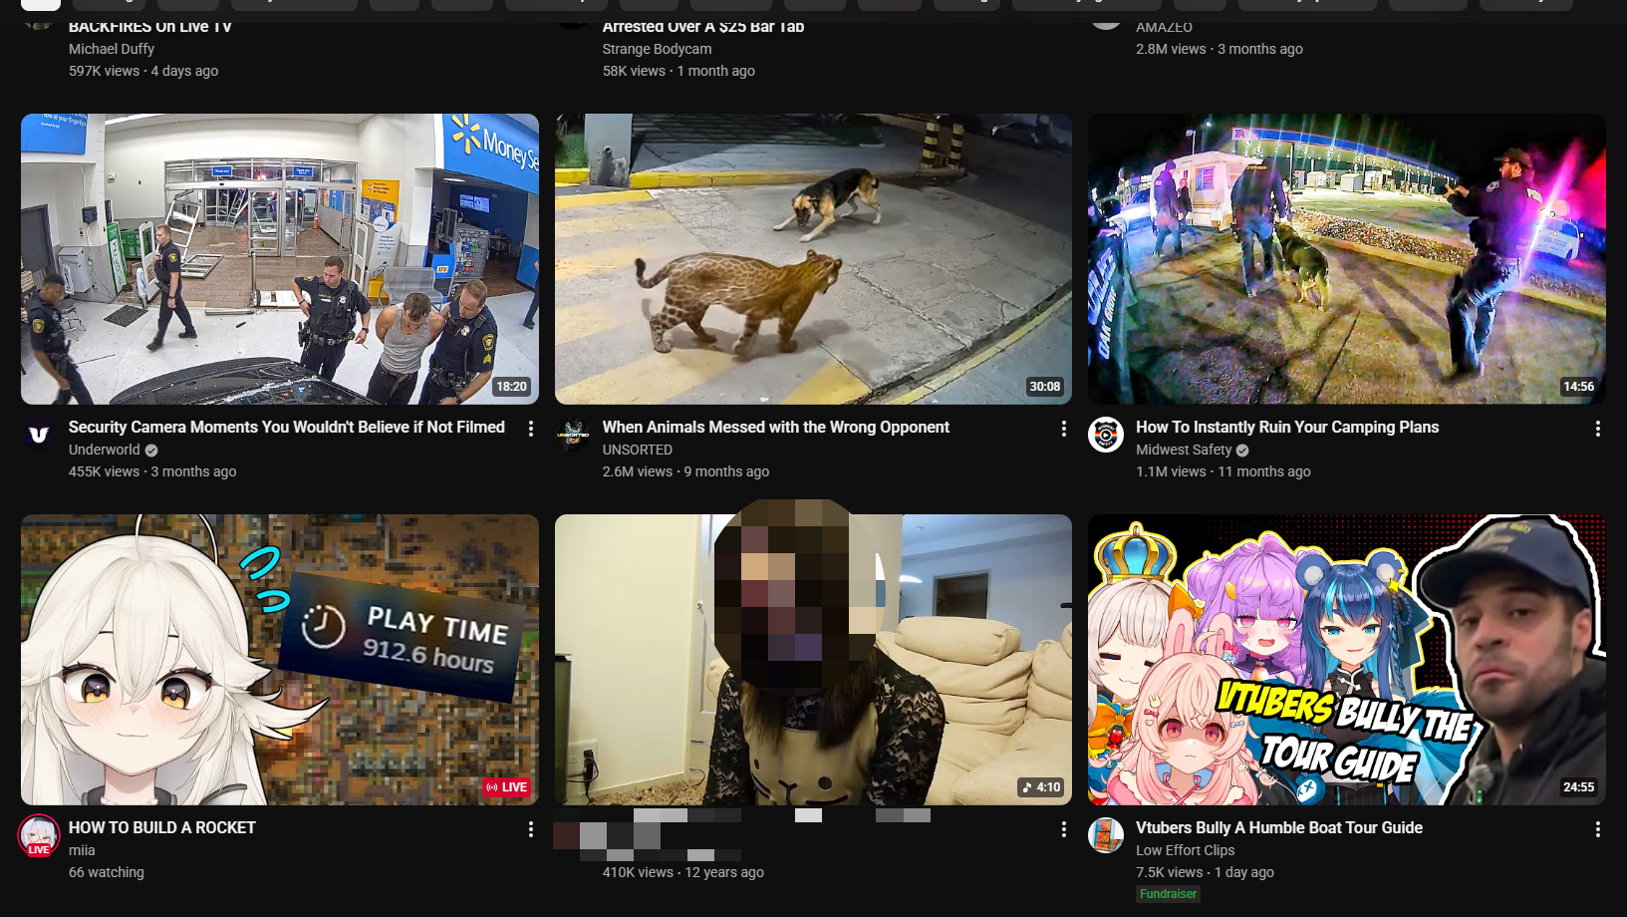Open title 'Security Camera Moments You Wouldn't Believe if Not Filmed'

click(287, 427)
